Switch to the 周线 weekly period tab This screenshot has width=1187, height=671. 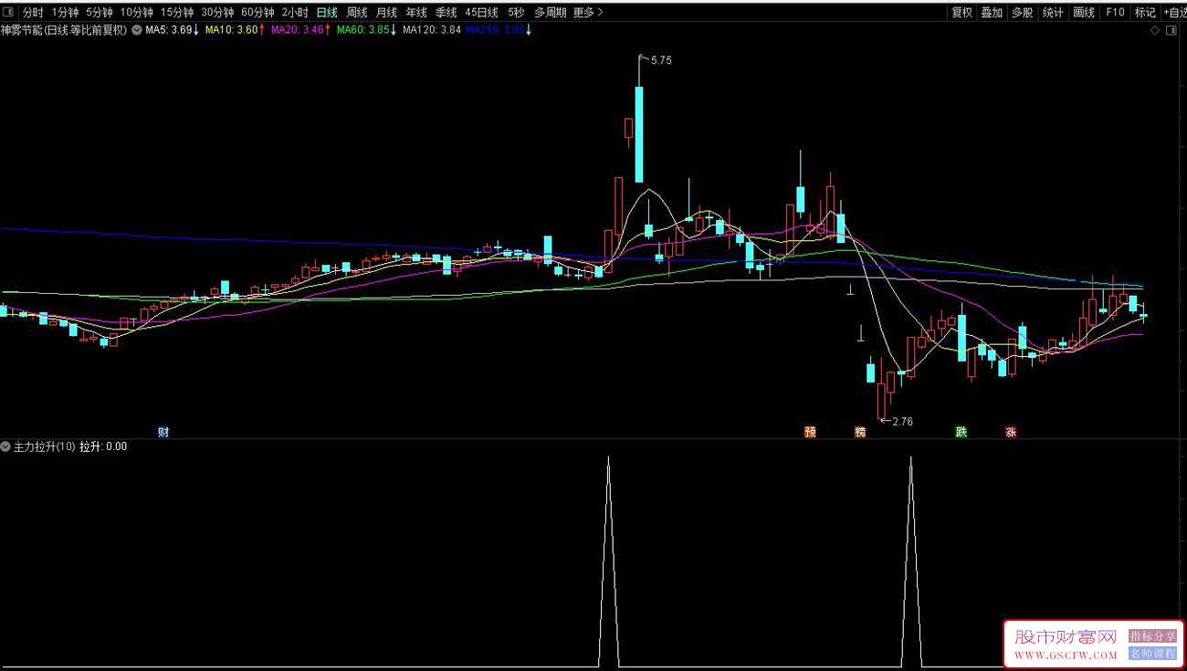coord(357,13)
